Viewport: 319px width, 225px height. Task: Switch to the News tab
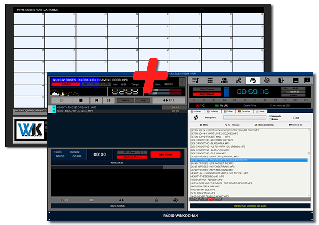click(x=260, y=111)
